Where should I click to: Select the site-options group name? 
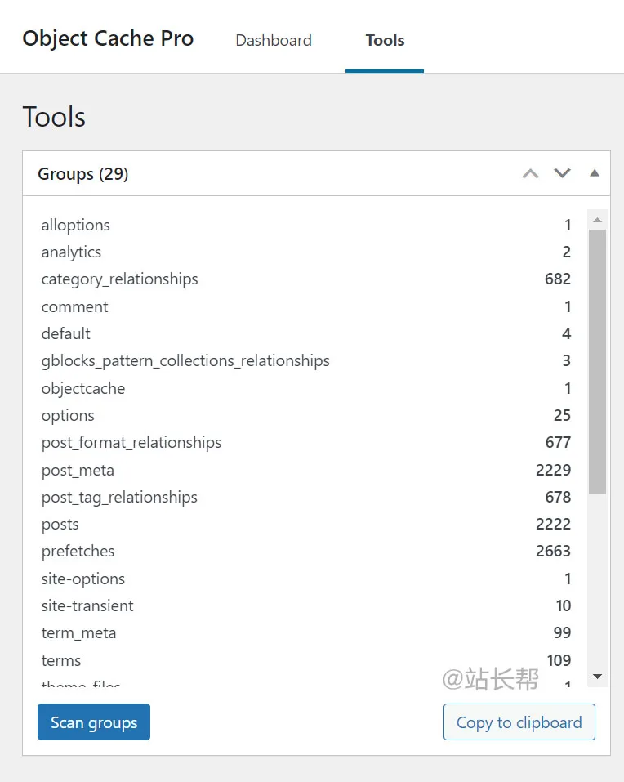click(83, 579)
